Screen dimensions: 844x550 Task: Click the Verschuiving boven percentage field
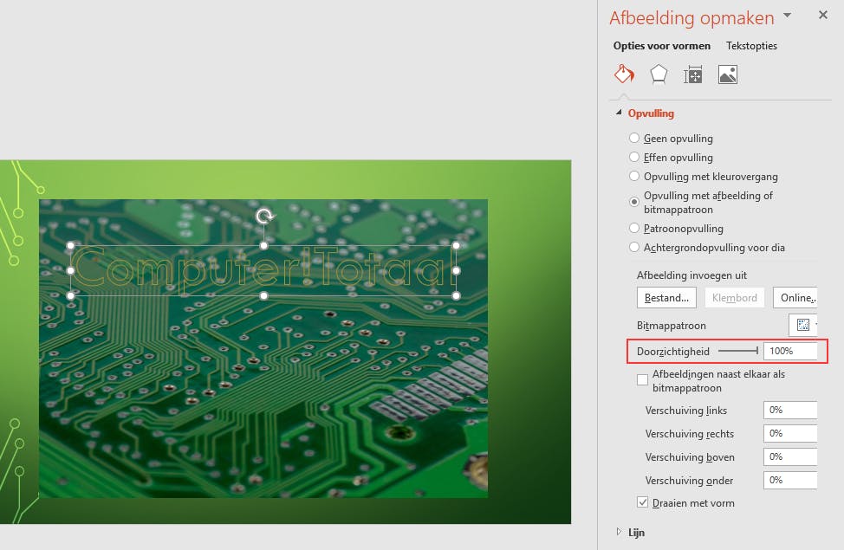(x=790, y=457)
